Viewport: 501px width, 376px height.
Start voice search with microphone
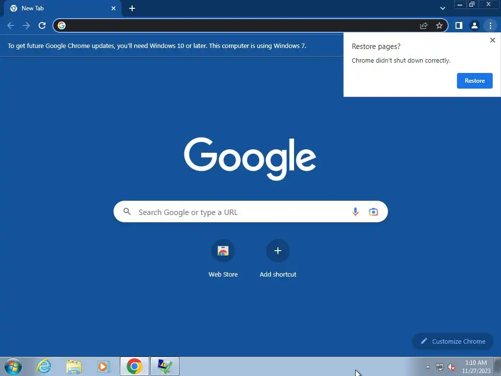tap(355, 211)
